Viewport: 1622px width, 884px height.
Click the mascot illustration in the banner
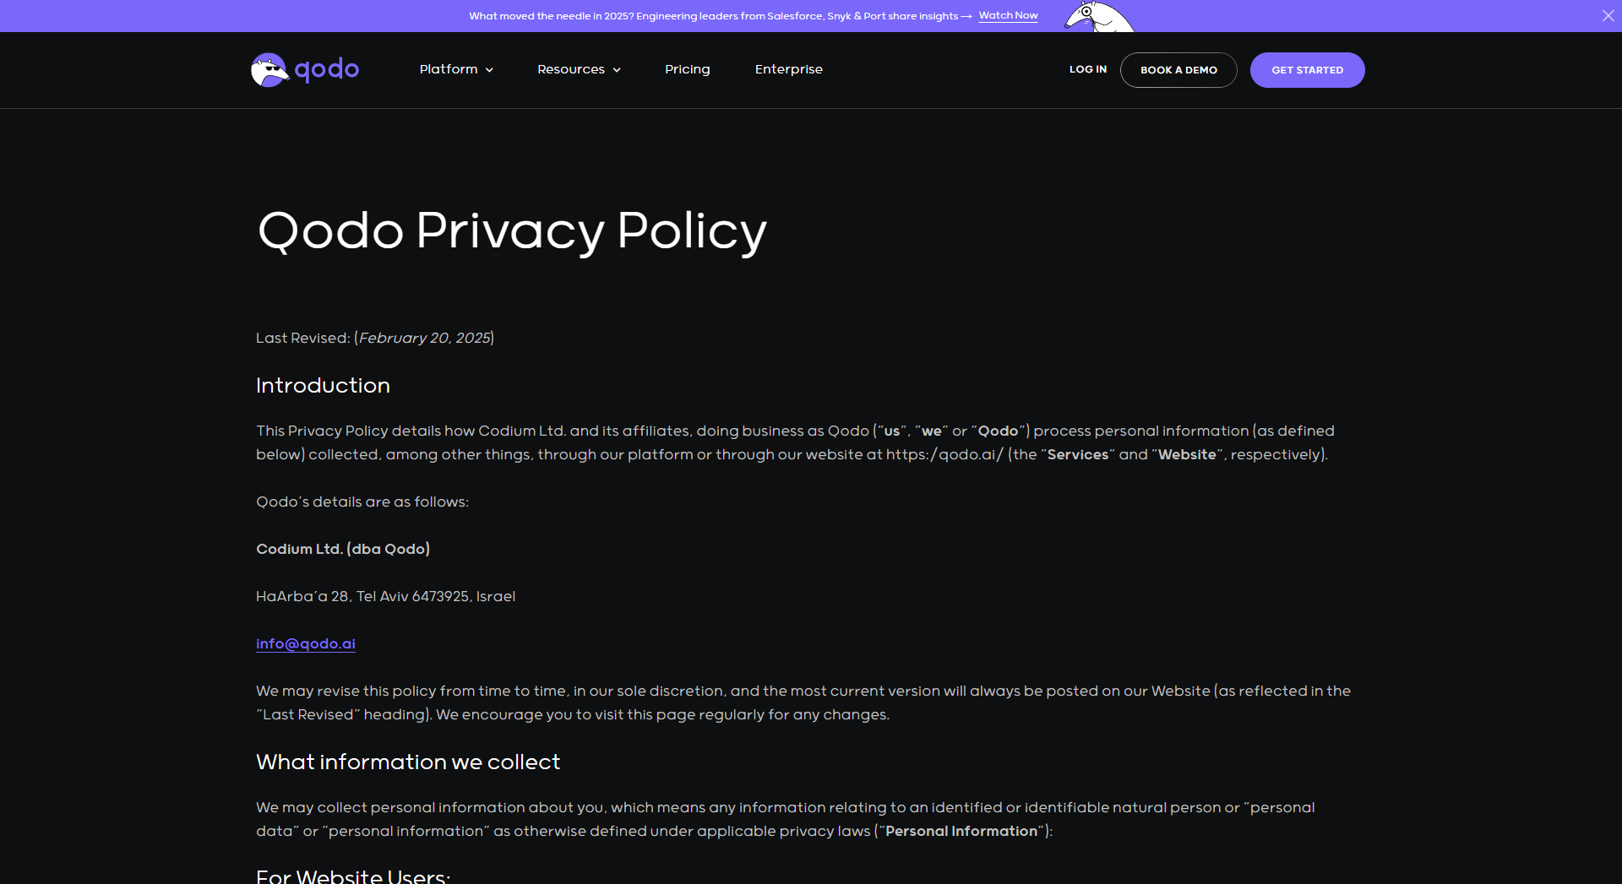point(1098,17)
